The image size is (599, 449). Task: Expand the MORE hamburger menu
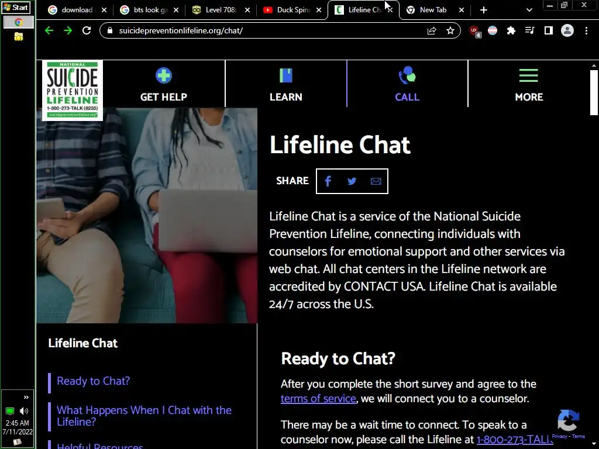click(x=529, y=84)
